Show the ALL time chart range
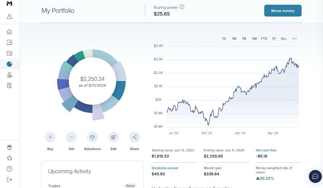This screenshot has height=188, width=323. (x=284, y=39)
